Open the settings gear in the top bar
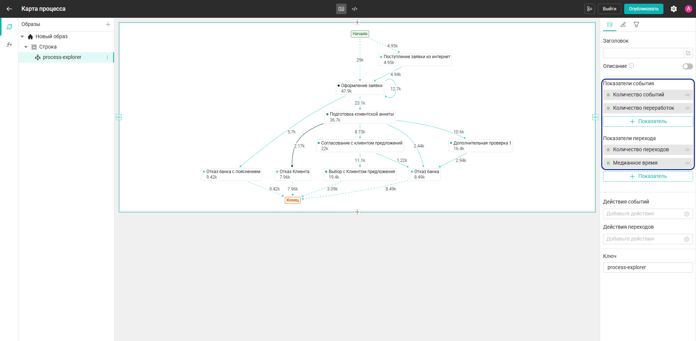This screenshot has height=341, width=696. point(674,9)
